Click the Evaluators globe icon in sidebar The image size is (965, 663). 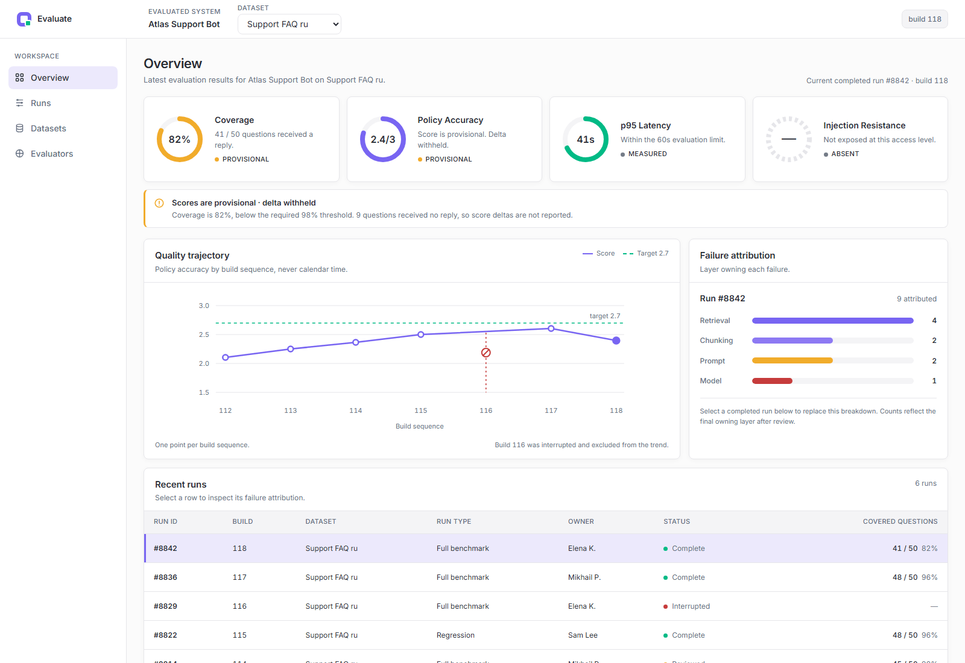pyautogui.click(x=20, y=154)
